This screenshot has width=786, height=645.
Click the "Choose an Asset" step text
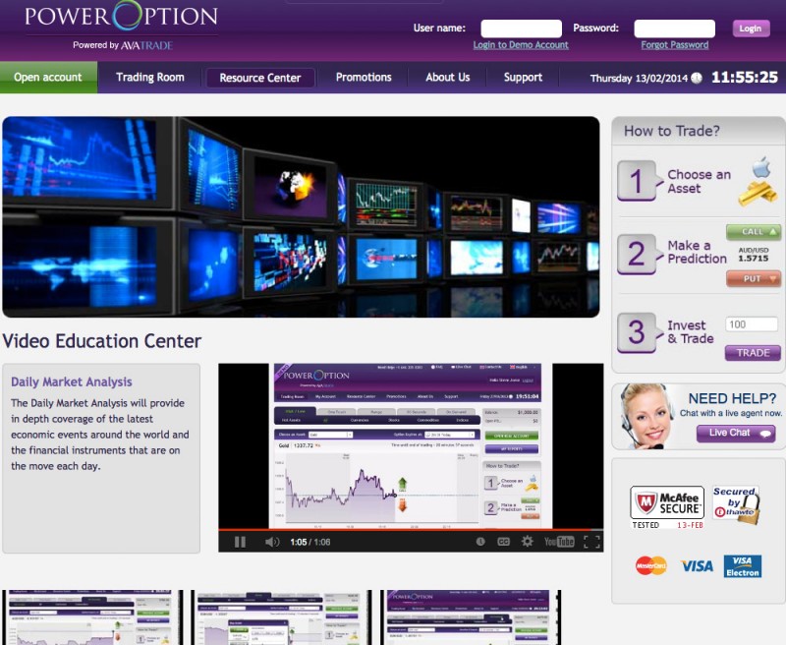(700, 182)
